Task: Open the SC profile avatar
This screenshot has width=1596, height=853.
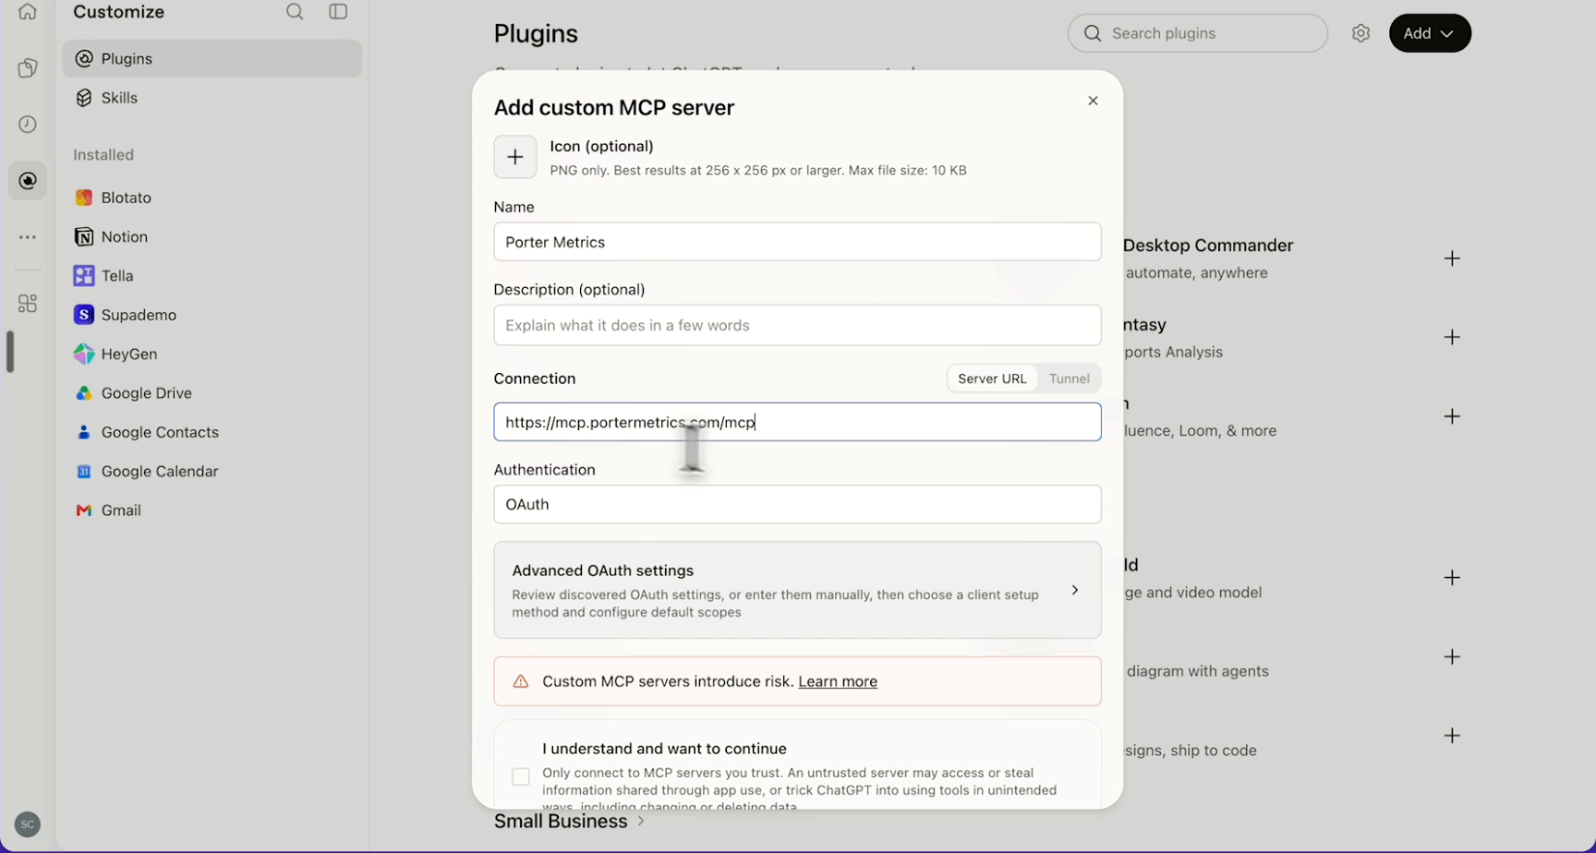Action: pyautogui.click(x=28, y=824)
